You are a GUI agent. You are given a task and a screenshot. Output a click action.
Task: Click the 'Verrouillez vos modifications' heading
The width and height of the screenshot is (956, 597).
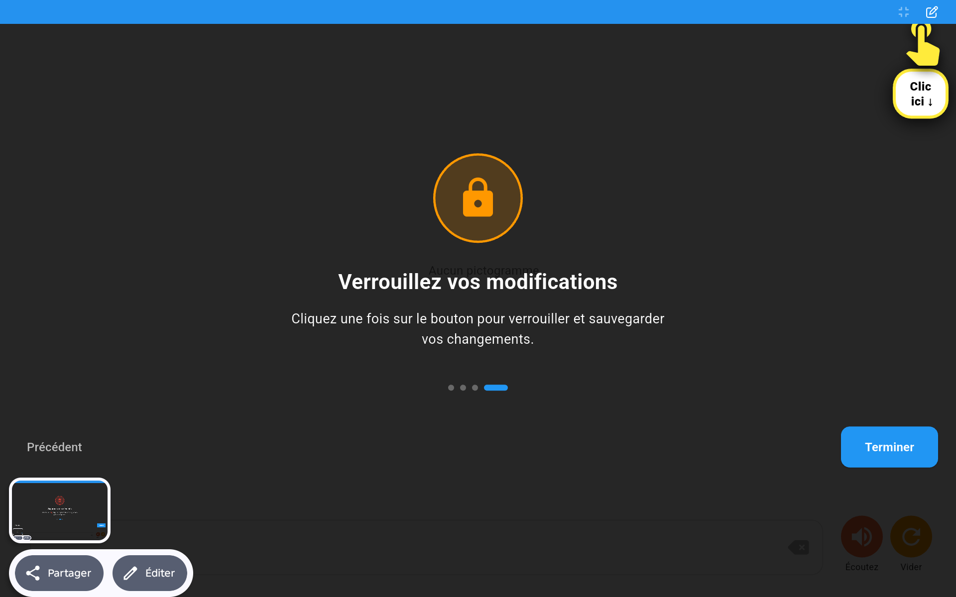pos(478,282)
